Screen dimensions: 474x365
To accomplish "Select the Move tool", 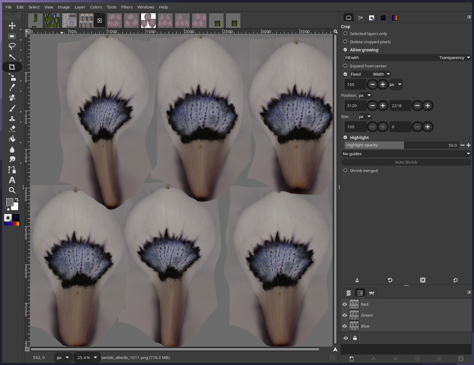I will [x=12, y=26].
